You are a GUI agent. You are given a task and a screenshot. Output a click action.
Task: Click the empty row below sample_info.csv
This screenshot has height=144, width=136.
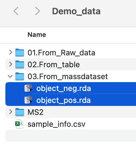[71, 136]
